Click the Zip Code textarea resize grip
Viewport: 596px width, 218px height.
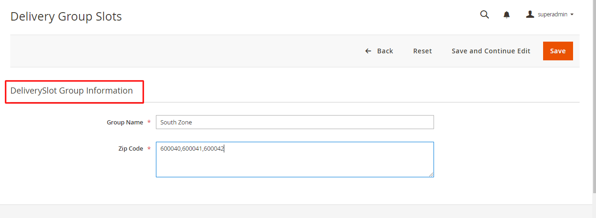pos(431,174)
